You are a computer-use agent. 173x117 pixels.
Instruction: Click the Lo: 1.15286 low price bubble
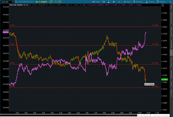(x=149, y=84)
